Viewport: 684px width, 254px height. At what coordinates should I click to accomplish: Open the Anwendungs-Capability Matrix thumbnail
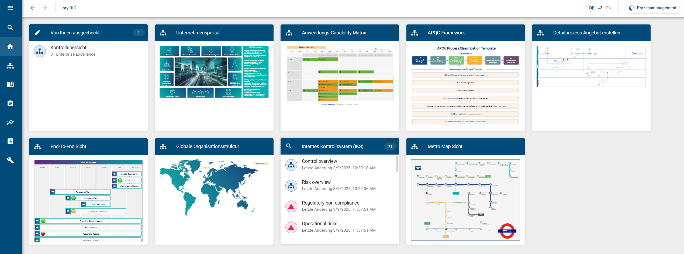point(340,76)
